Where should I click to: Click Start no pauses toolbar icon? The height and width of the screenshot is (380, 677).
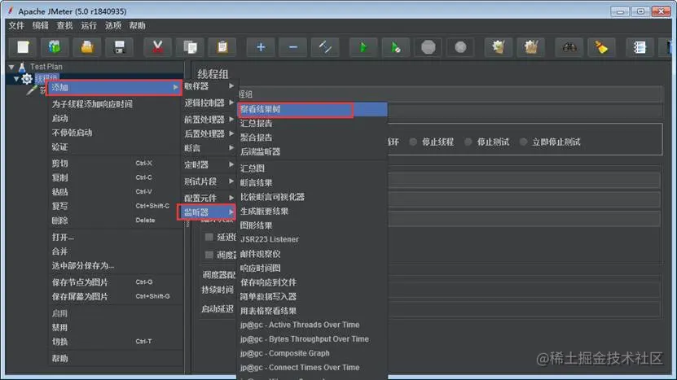[395, 47]
